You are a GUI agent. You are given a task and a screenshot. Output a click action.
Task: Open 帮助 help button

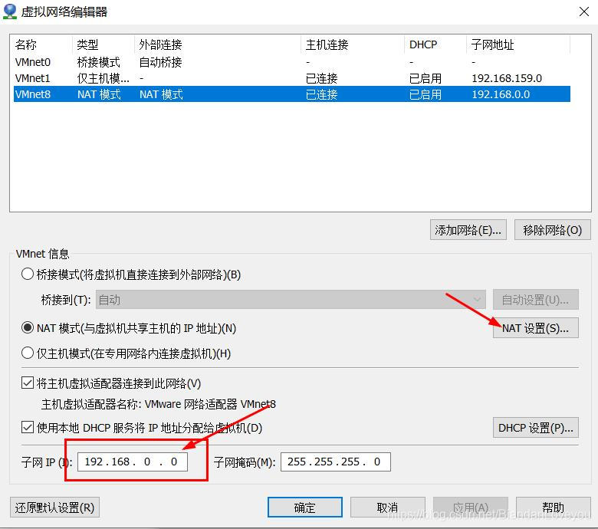[553, 508]
